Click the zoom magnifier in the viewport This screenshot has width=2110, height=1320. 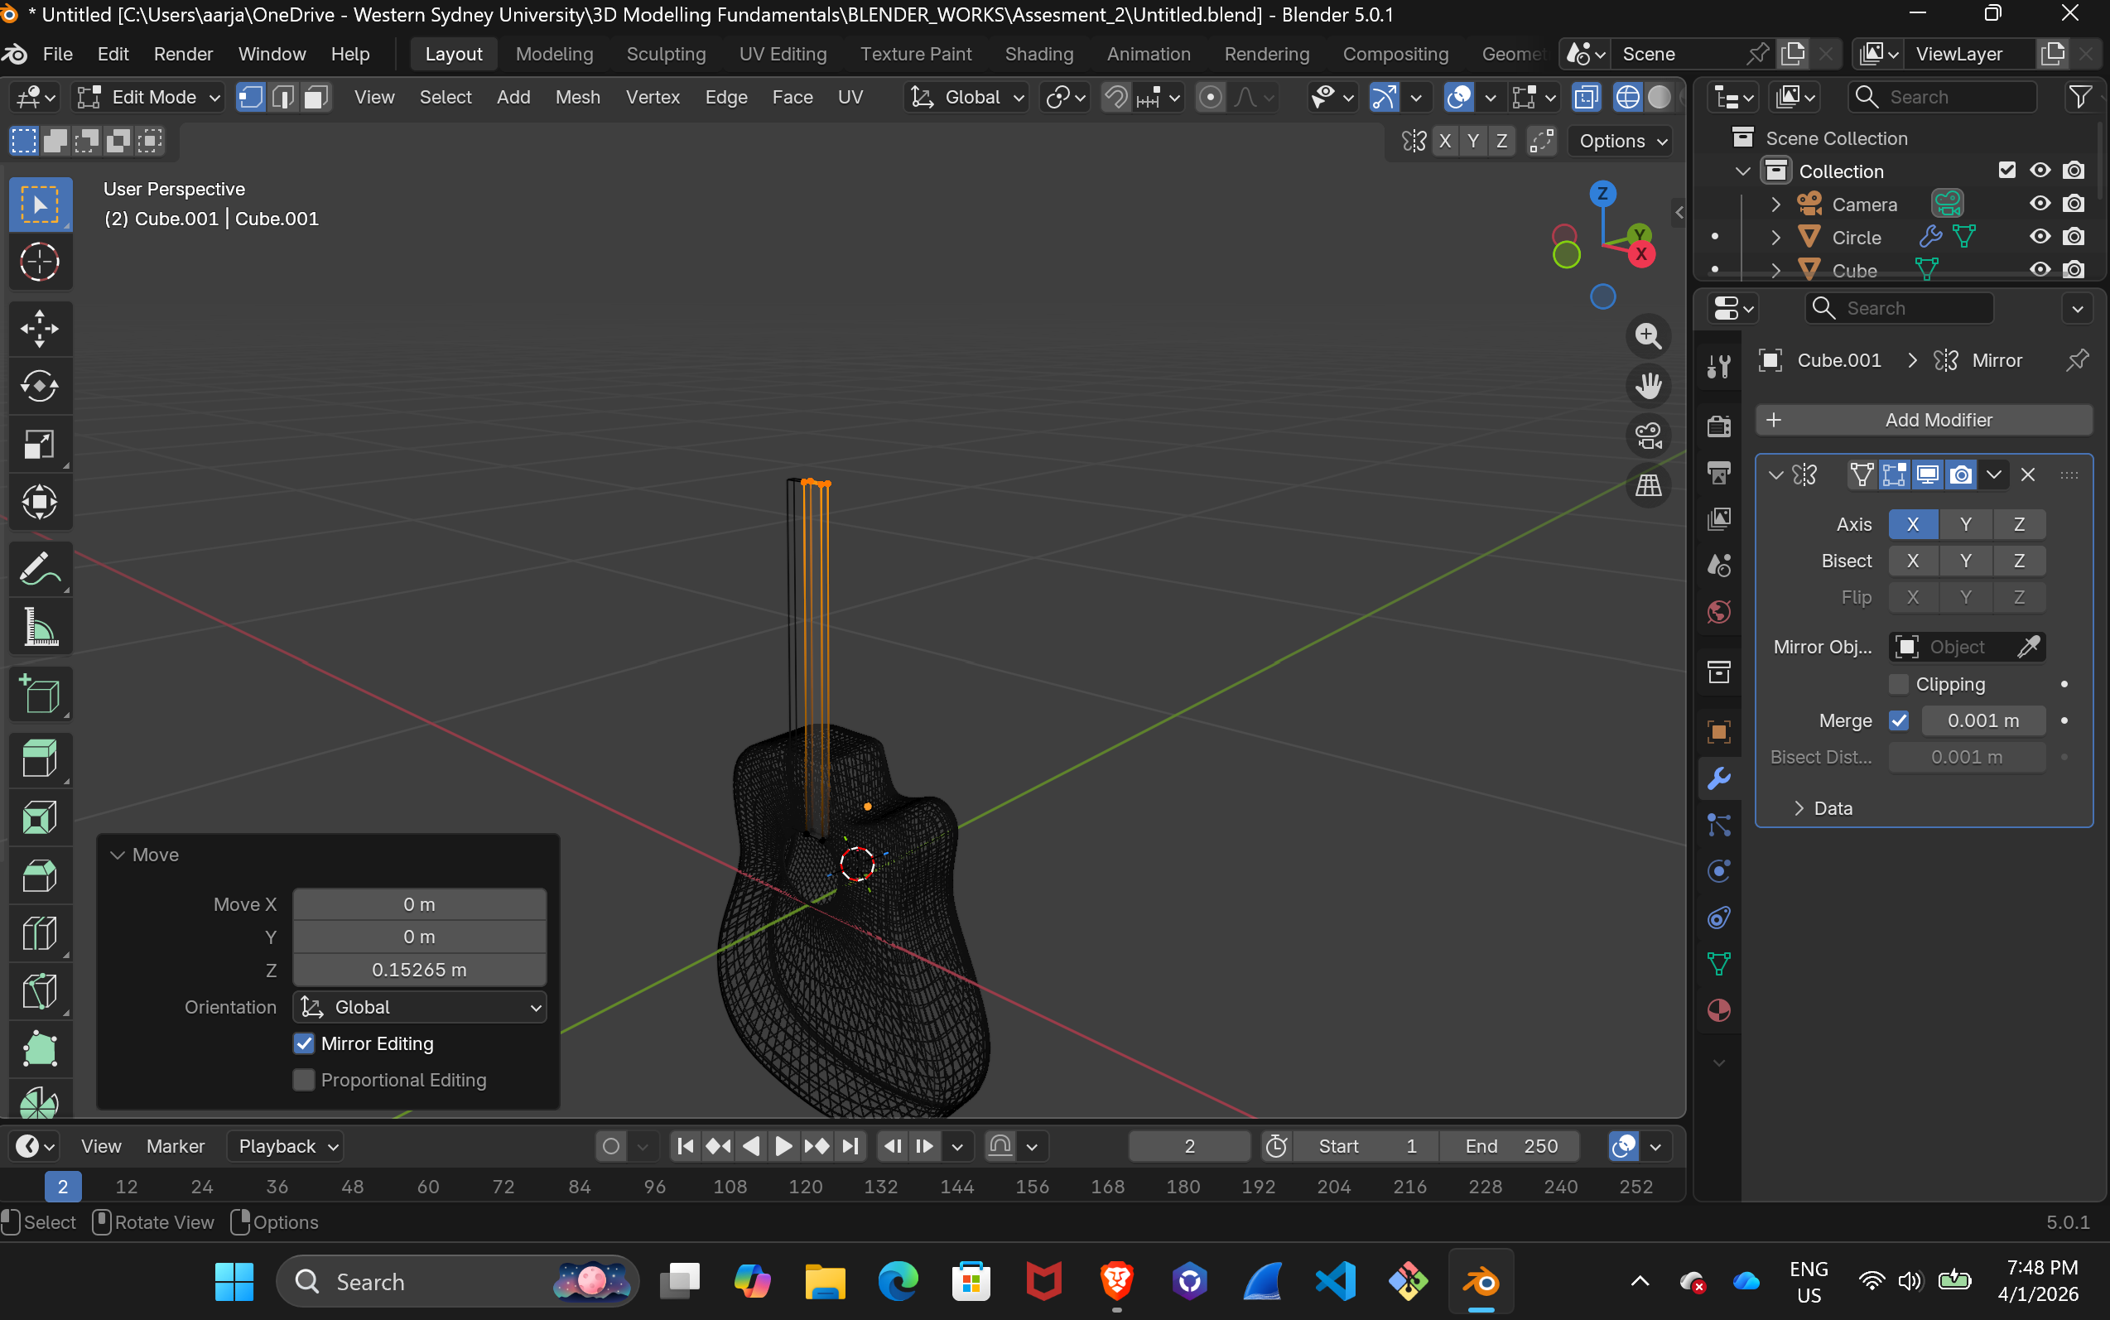point(1648,336)
